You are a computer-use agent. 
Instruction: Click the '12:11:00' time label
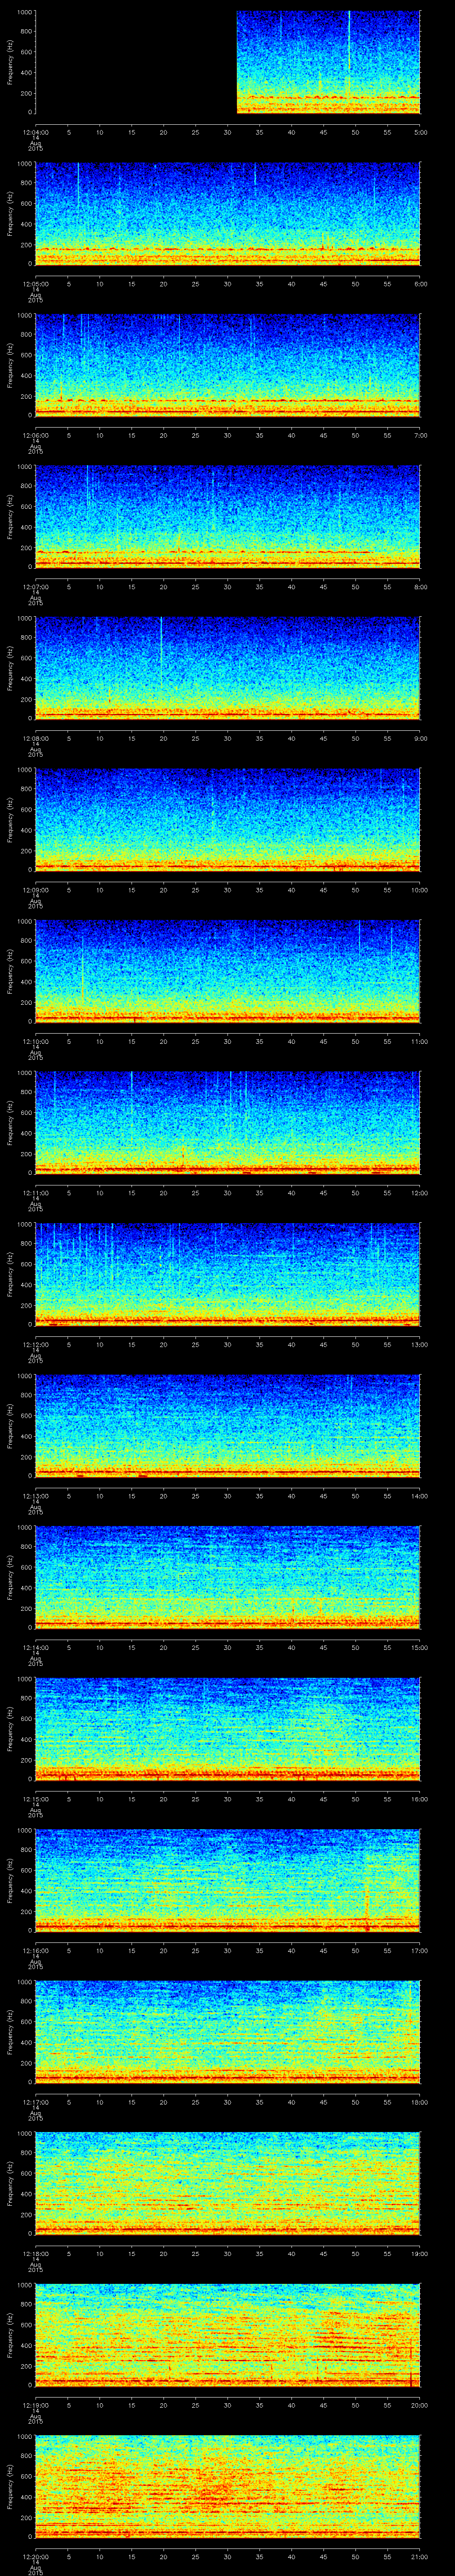[35, 1193]
